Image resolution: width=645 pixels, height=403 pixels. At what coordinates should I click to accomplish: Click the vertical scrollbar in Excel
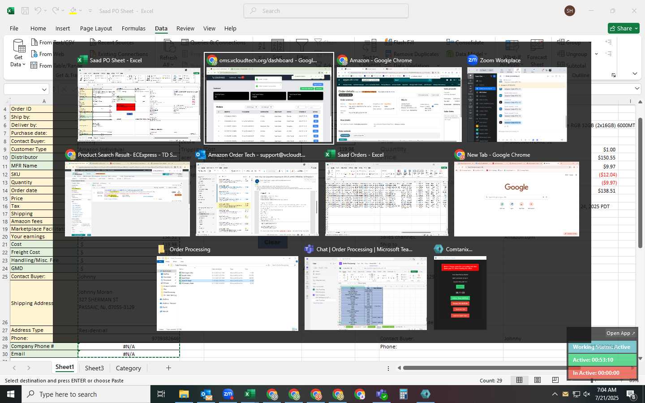pyautogui.click(x=640, y=183)
